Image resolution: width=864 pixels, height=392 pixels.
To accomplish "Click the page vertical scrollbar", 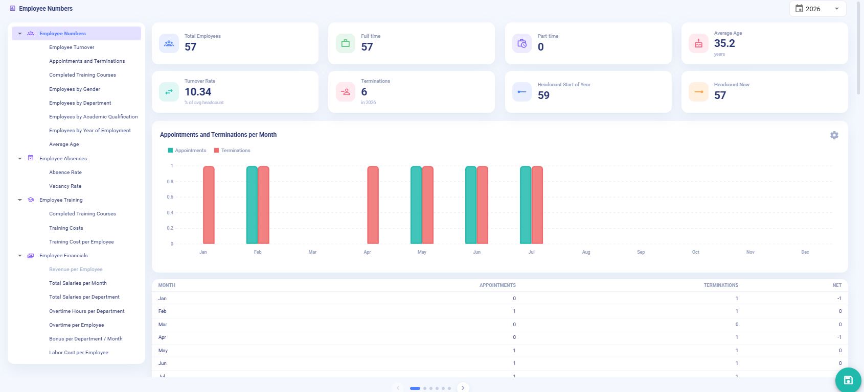I will pos(858,48).
